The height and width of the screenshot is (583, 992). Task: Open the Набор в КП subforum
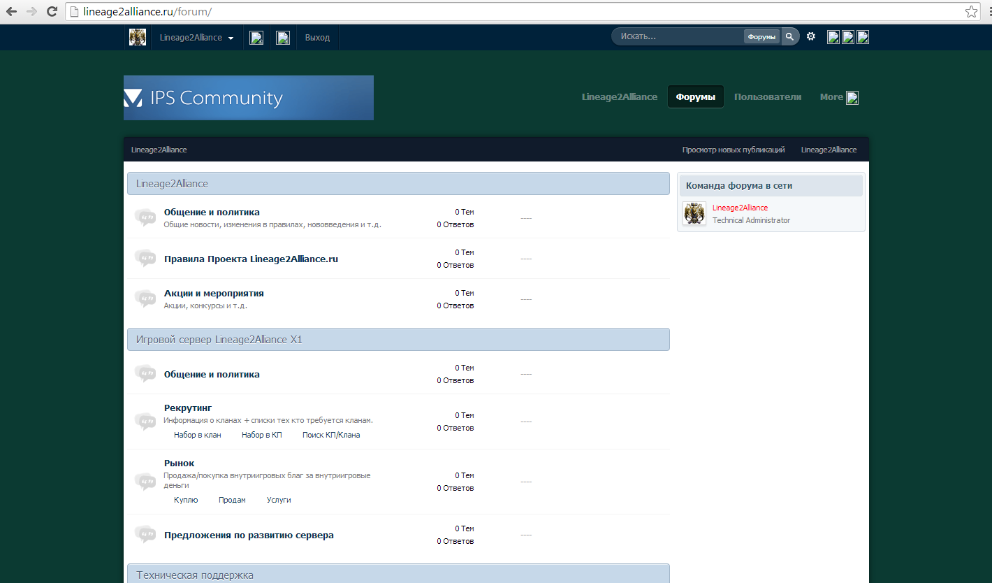coord(262,435)
